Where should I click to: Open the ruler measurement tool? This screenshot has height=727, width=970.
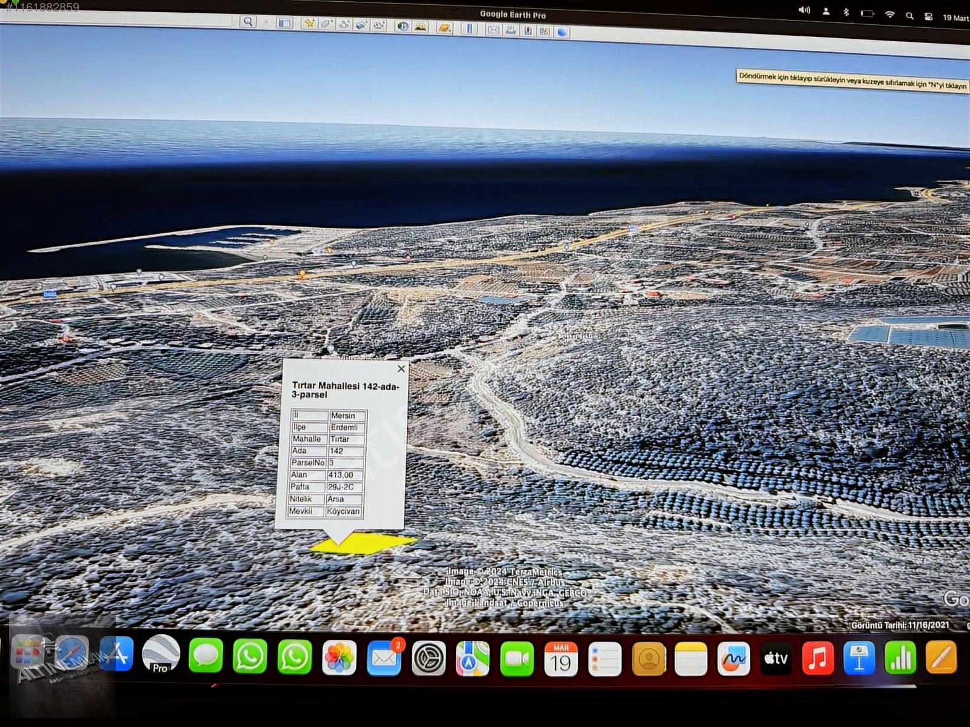pos(469,28)
